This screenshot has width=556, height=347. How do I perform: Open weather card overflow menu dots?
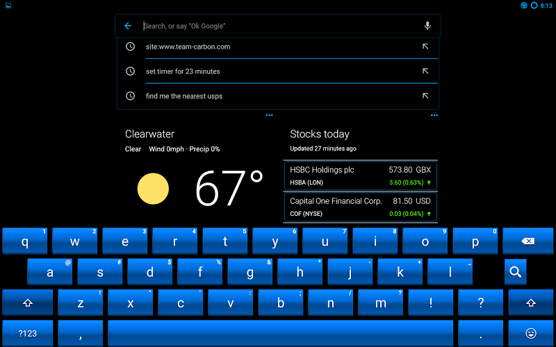[x=269, y=115]
